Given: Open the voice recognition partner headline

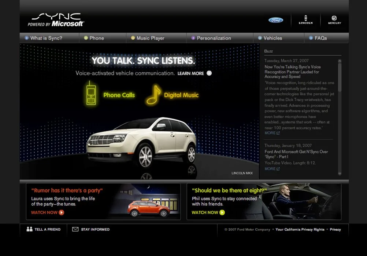Looking at the screenshot, I should pyautogui.click(x=293, y=72).
